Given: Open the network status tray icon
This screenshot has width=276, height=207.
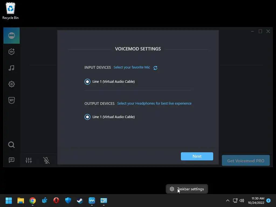Looking at the screenshot, I should [235, 201].
